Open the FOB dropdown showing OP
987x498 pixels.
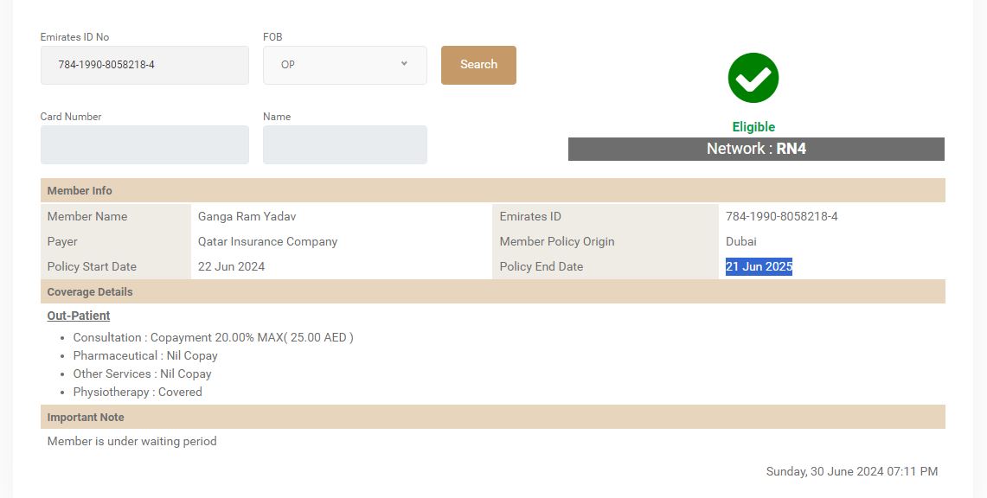344,65
